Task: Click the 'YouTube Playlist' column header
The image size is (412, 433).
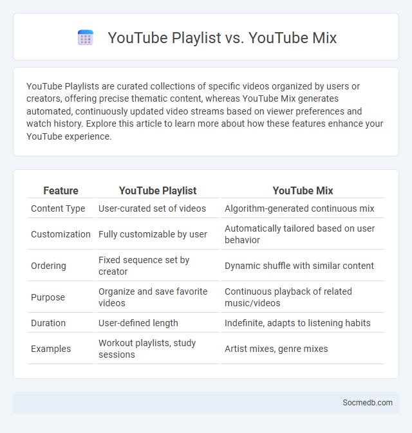Action: coord(158,190)
